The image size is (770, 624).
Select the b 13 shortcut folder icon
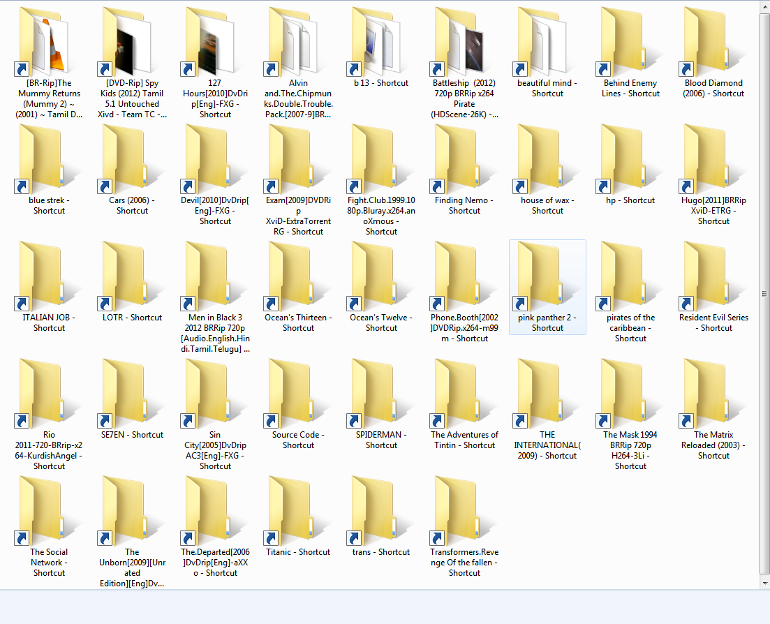[374, 42]
